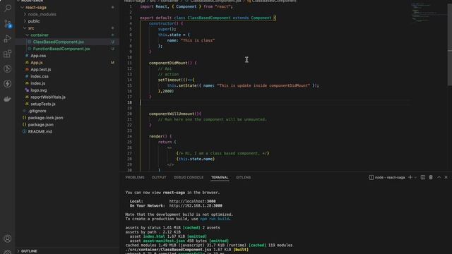Viewport: 452px width, 254px height.
Task: Open the Source Control view
Action: click(x=8, y=23)
